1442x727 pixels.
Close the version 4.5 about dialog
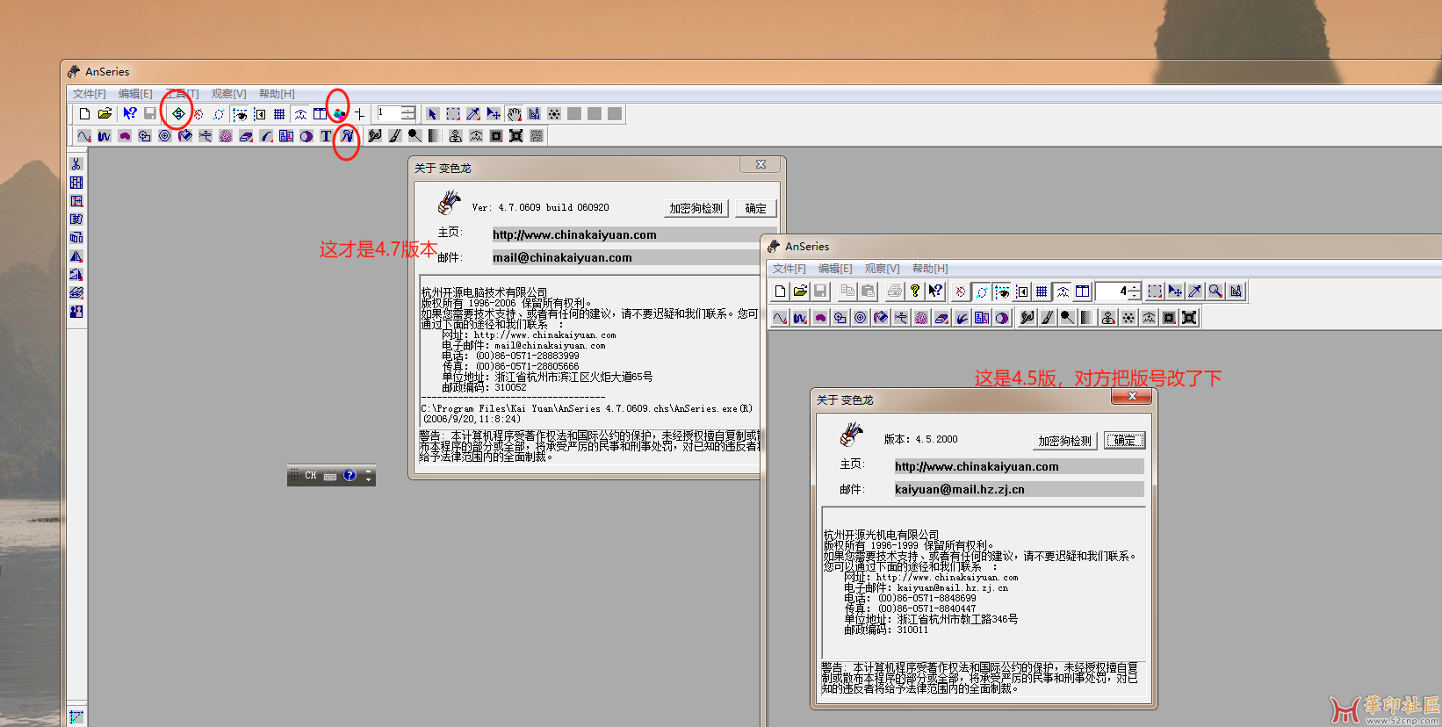point(1132,397)
